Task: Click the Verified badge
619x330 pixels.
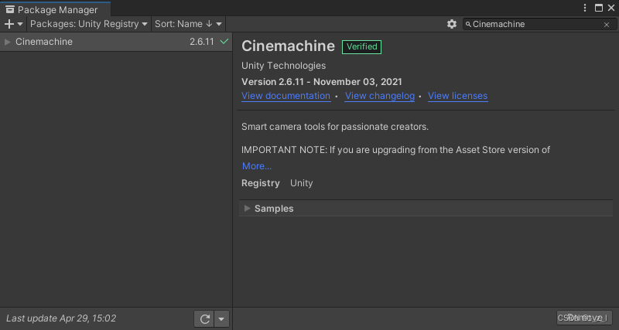Action: [x=361, y=47]
